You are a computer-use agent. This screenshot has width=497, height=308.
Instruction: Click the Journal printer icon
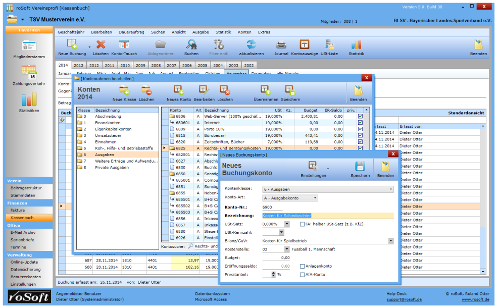click(x=281, y=44)
